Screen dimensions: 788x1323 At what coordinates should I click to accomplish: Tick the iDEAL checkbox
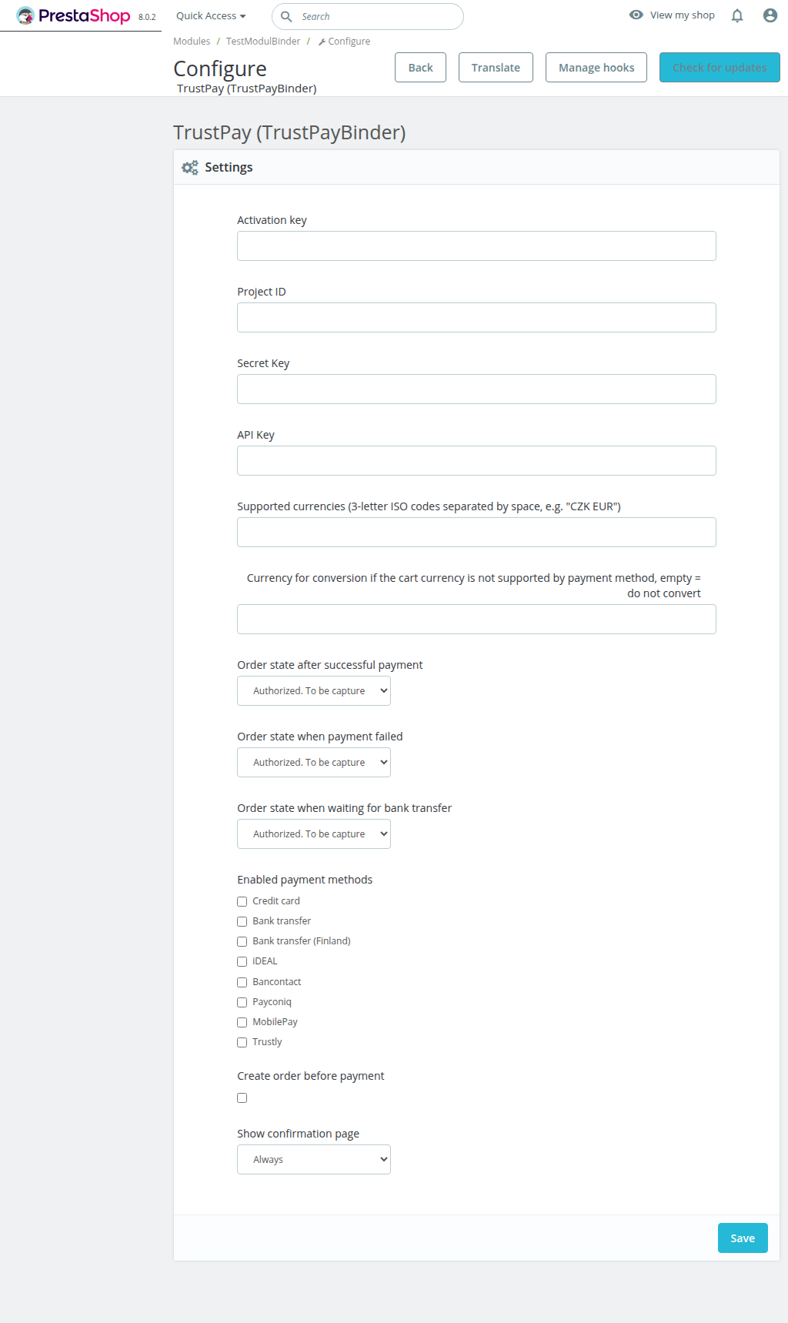pyautogui.click(x=242, y=961)
